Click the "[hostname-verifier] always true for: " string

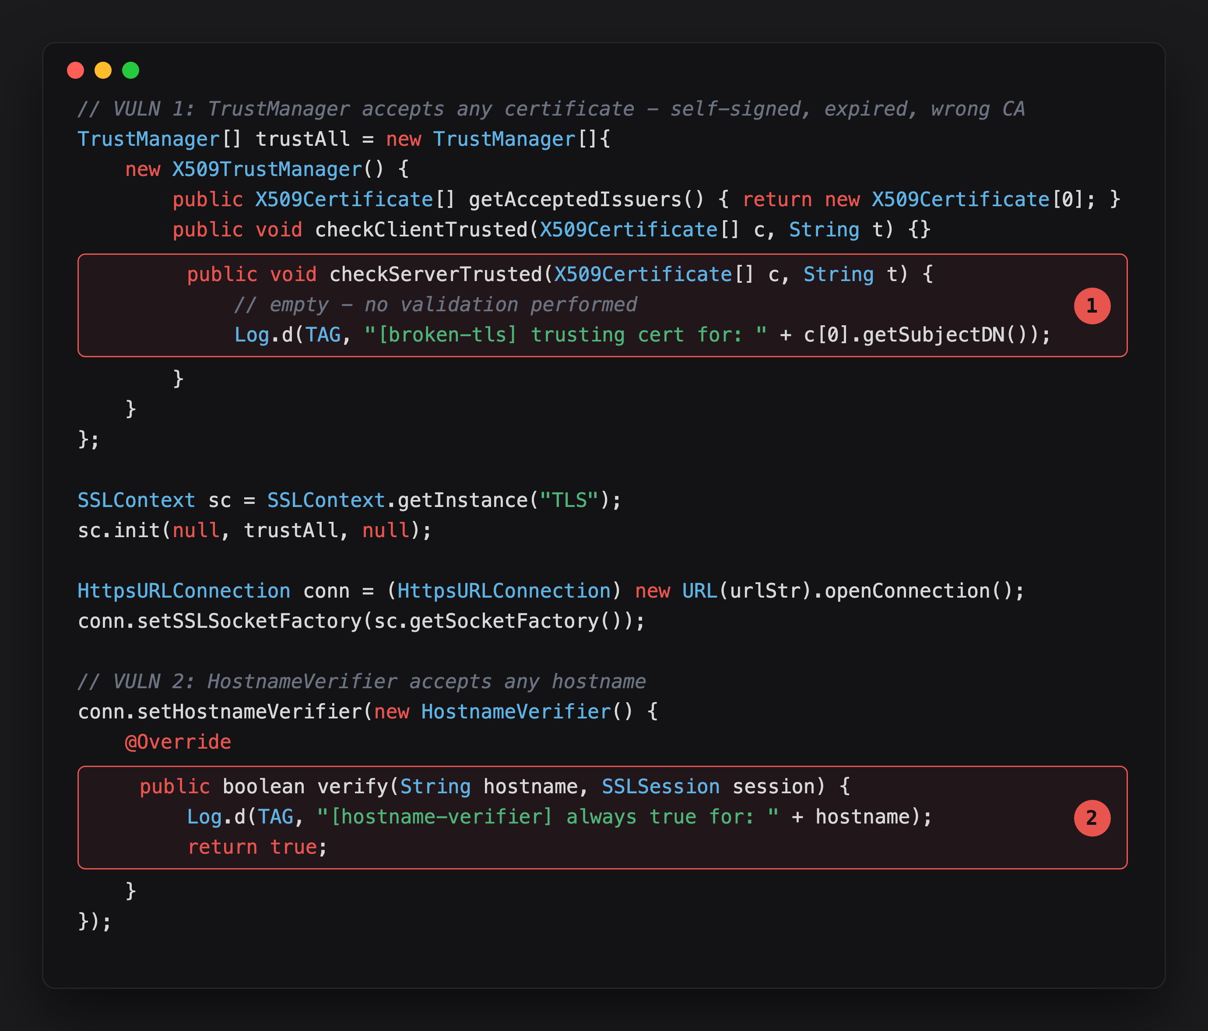tap(548, 817)
